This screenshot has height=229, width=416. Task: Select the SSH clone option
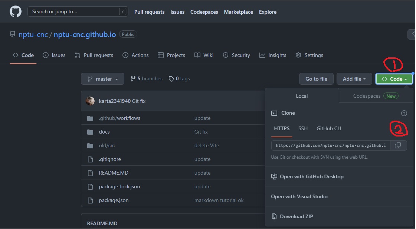click(303, 128)
